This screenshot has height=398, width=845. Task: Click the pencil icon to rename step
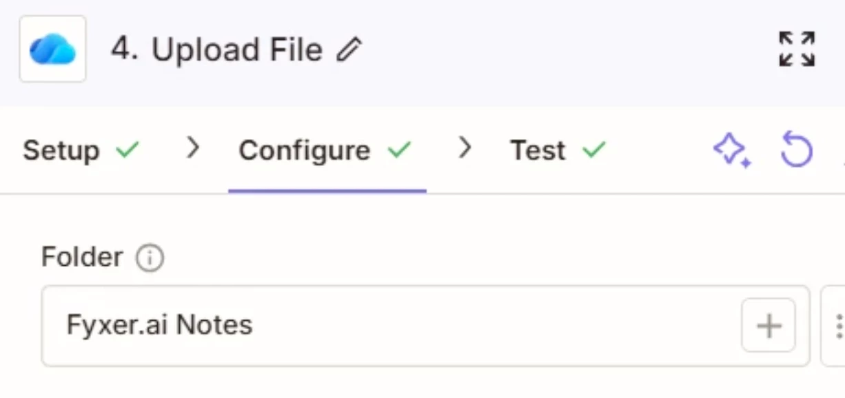[x=349, y=50]
